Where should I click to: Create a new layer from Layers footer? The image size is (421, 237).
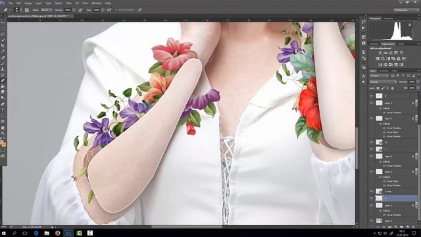click(408, 227)
